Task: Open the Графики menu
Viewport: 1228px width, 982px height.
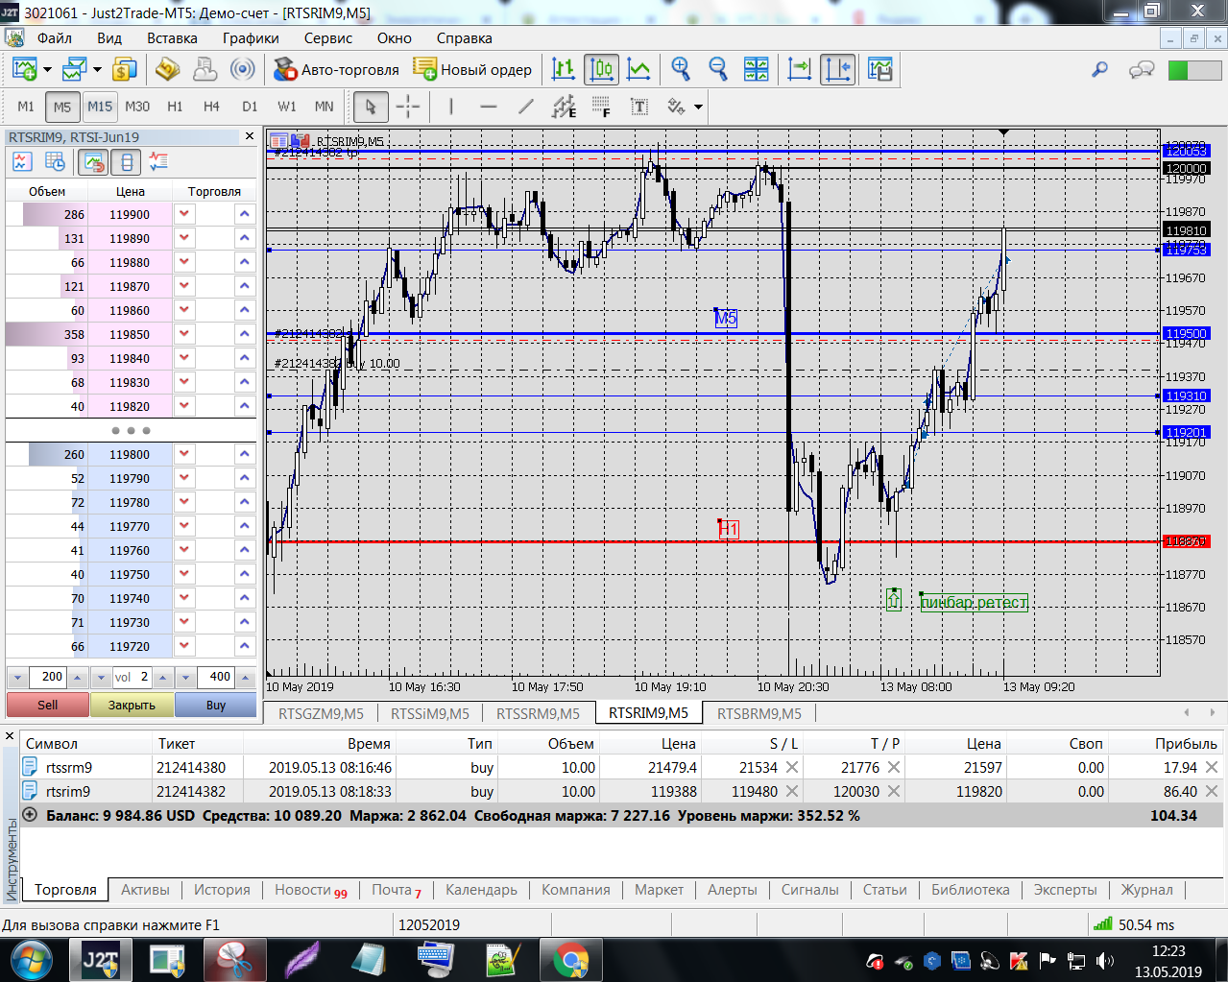Action: pos(251,38)
